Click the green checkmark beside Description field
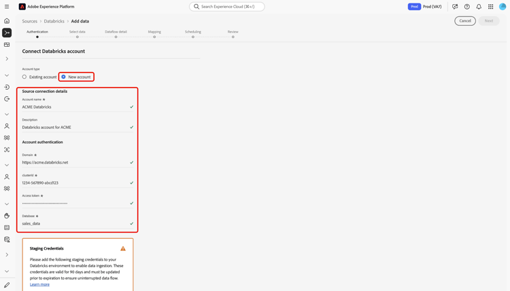The height and width of the screenshot is (291, 510). coord(132,127)
